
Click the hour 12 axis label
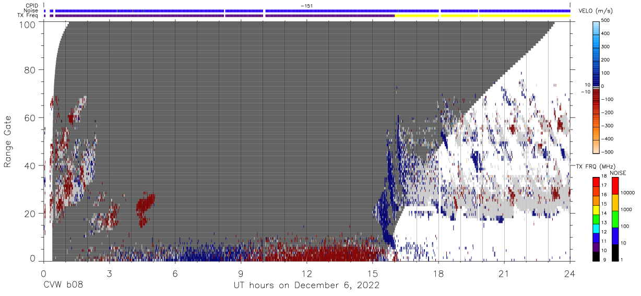[306, 273]
